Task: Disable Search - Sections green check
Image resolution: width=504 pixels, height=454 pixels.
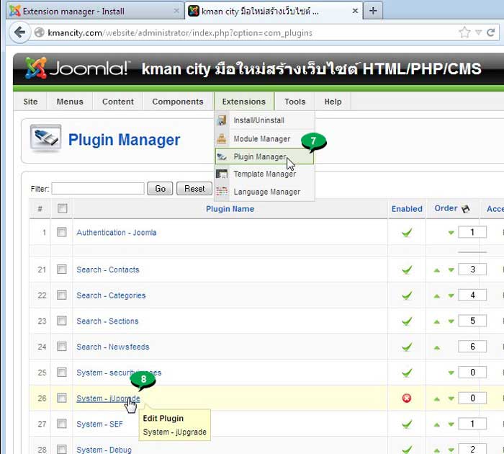Action: [407, 321]
